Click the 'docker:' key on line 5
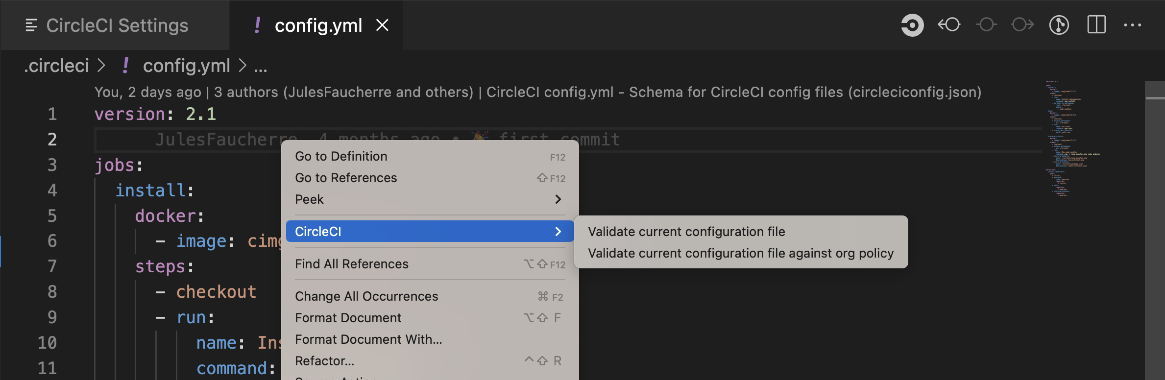This screenshot has height=380, width=1165. coord(170,216)
